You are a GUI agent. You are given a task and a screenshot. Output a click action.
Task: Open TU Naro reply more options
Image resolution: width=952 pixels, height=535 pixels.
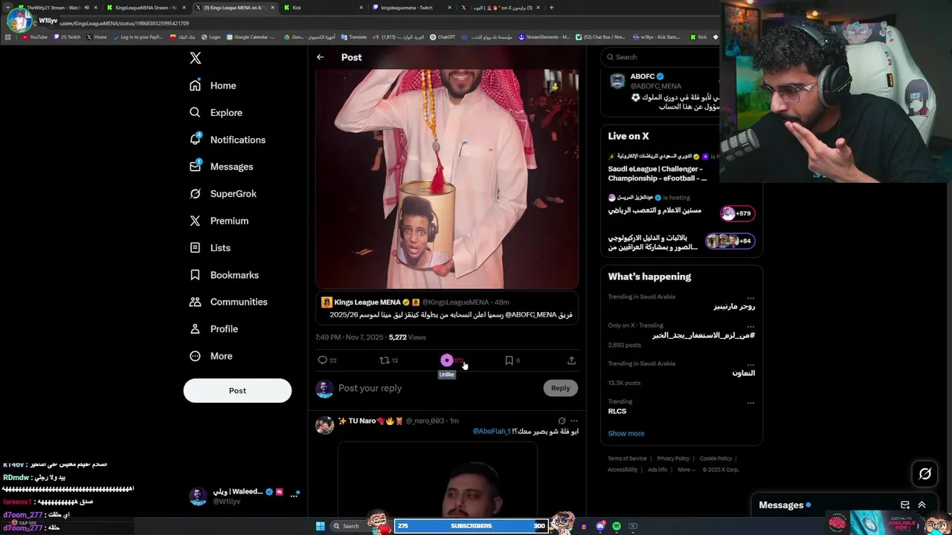573,421
